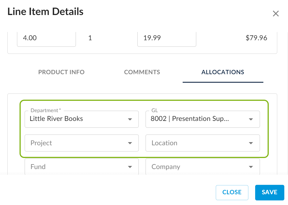Close the Line Item Details dialog with X
The image size is (288, 205).
click(x=276, y=14)
